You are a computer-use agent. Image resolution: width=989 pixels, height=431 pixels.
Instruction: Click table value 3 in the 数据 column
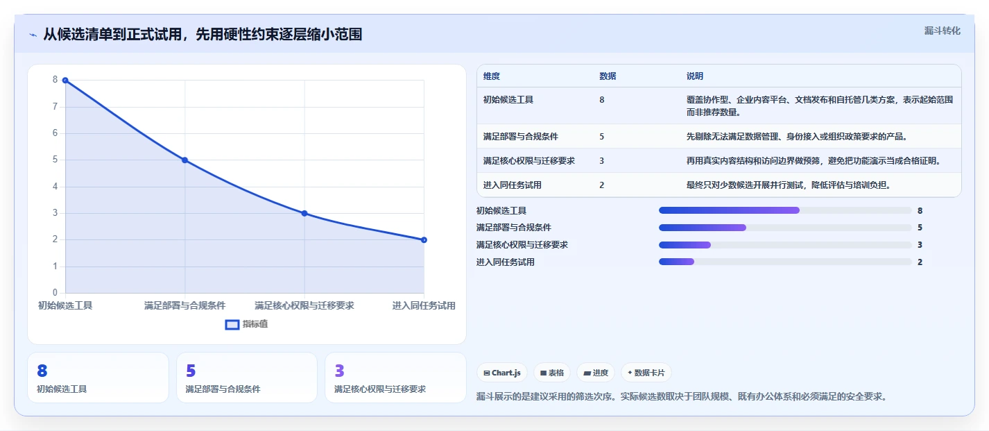[602, 161]
